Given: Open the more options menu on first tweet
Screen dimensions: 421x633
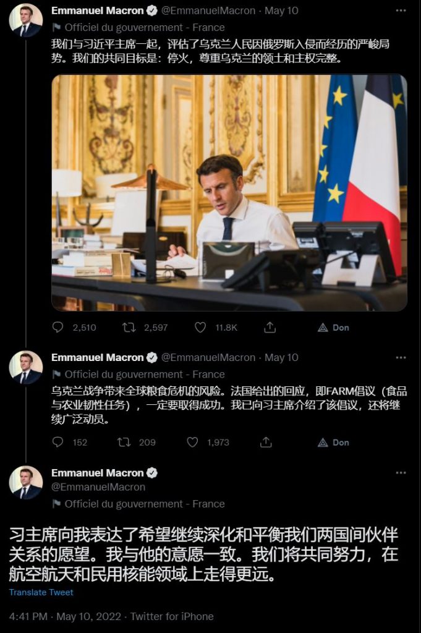Looking at the screenshot, I should [x=401, y=11].
